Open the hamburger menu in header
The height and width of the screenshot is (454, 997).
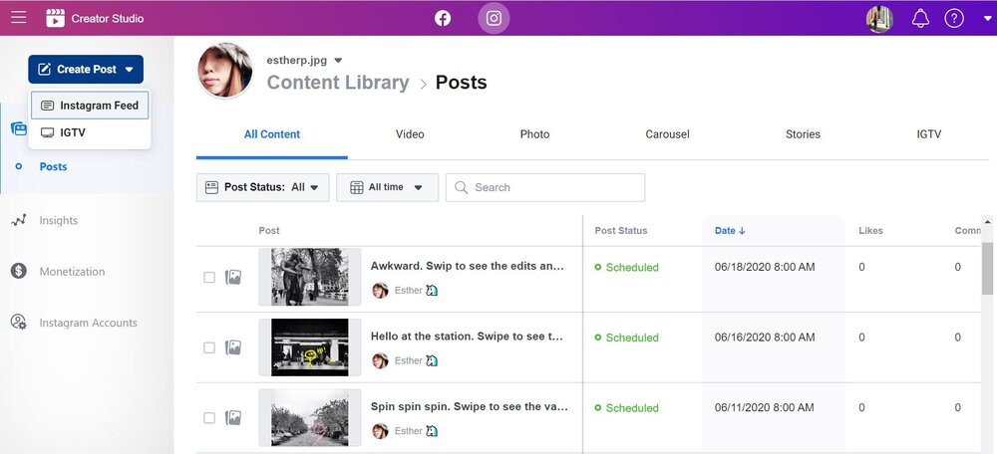pyautogui.click(x=19, y=17)
